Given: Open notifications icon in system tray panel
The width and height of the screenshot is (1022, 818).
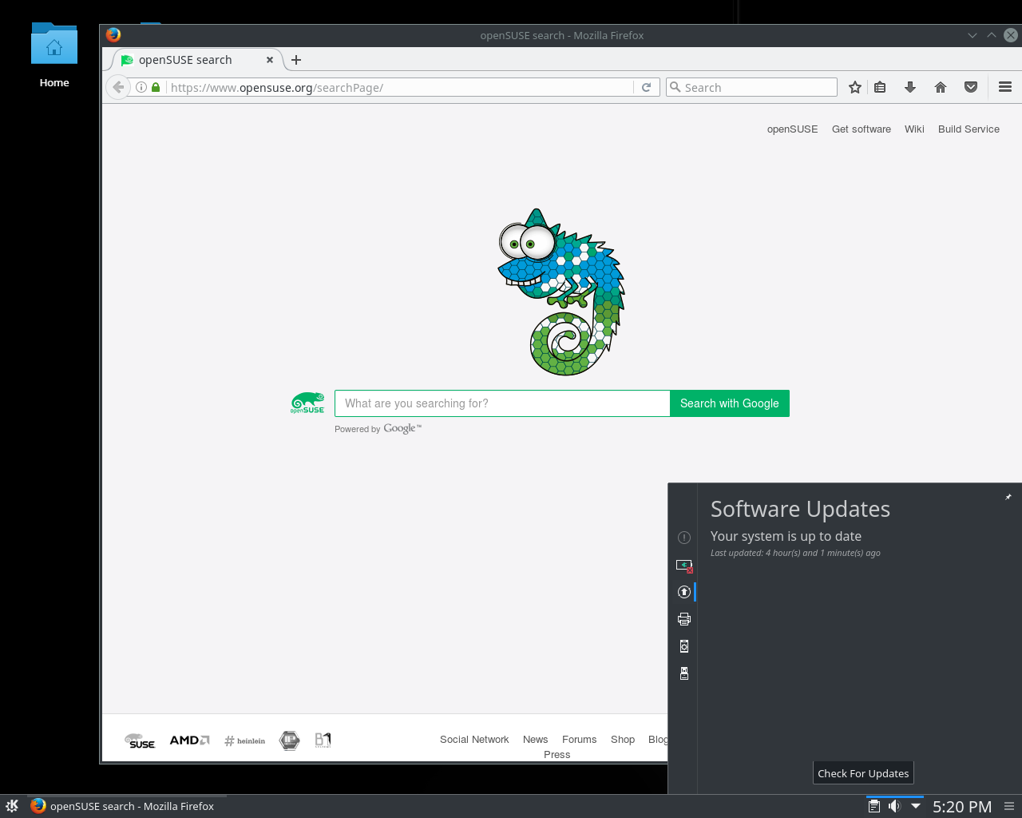Looking at the screenshot, I should pyautogui.click(x=684, y=538).
